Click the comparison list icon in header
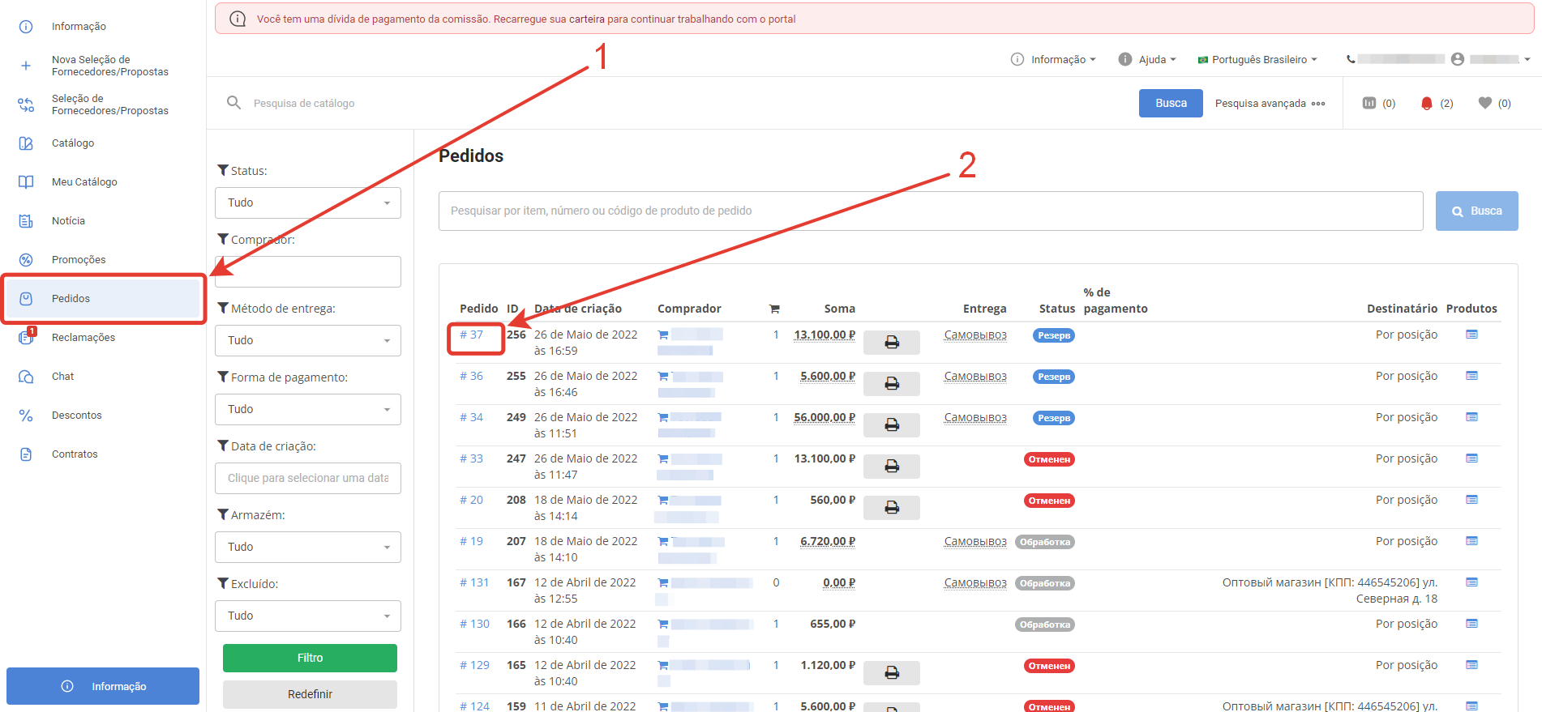The height and width of the screenshot is (712, 1542). (x=1369, y=103)
